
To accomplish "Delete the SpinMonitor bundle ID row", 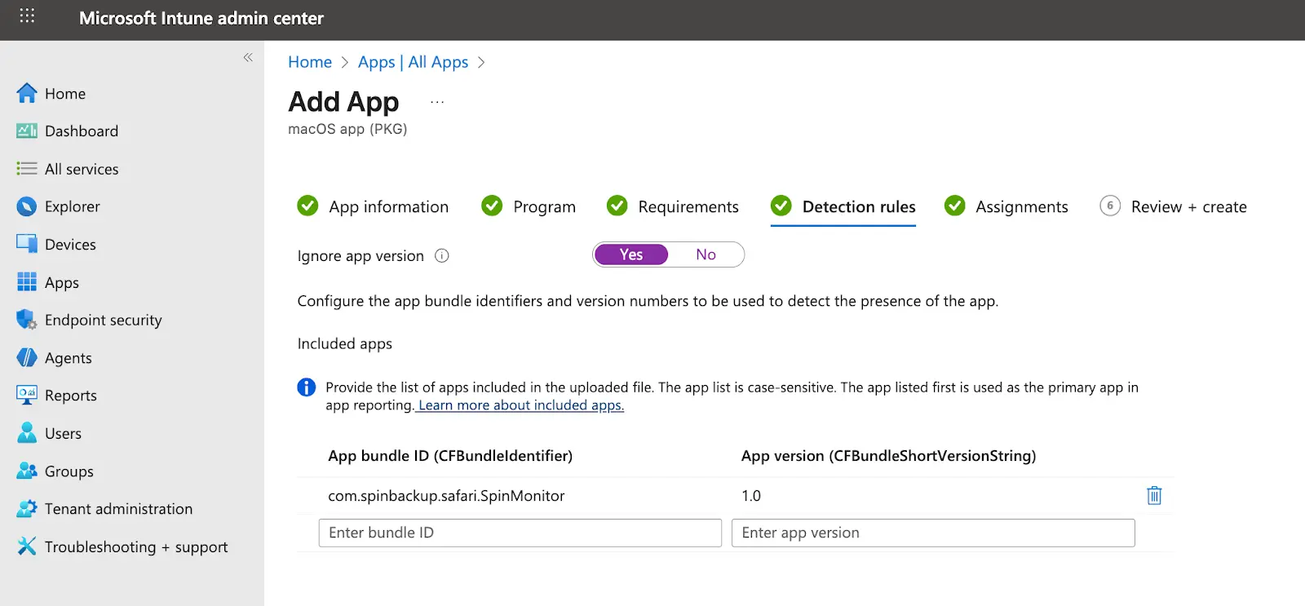I will point(1154,496).
